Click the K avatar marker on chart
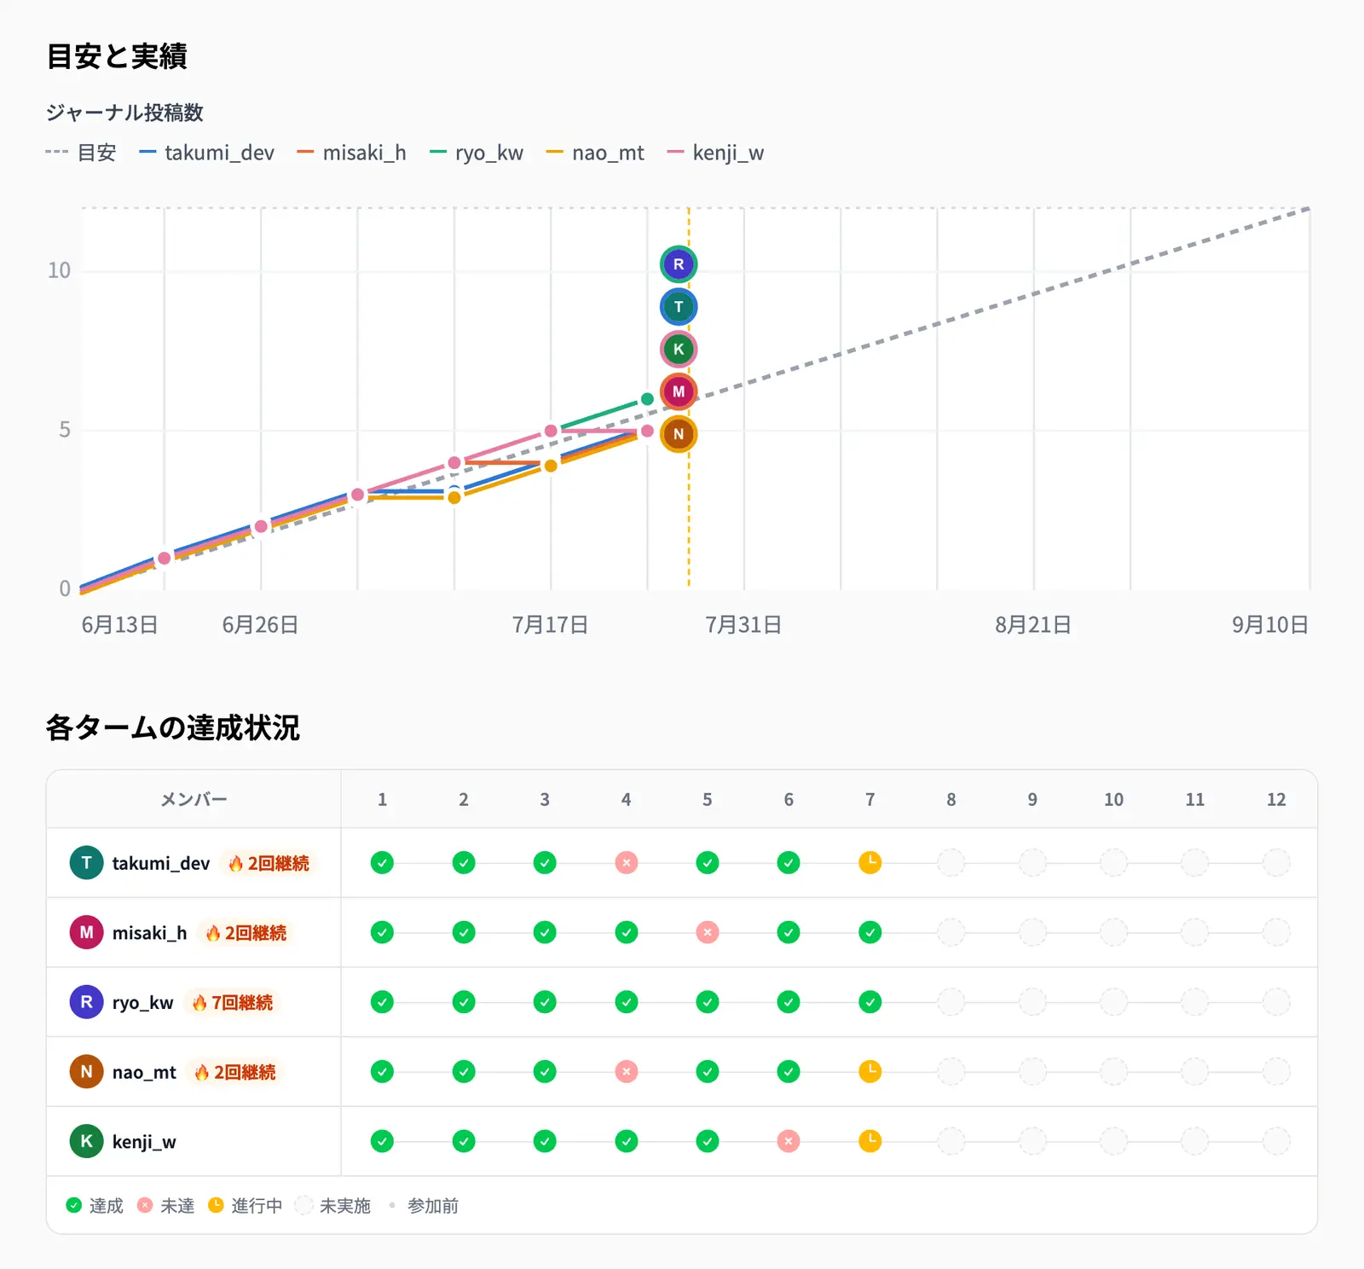This screenshot has width=1364, height=1269. click(x=679, y=349)
